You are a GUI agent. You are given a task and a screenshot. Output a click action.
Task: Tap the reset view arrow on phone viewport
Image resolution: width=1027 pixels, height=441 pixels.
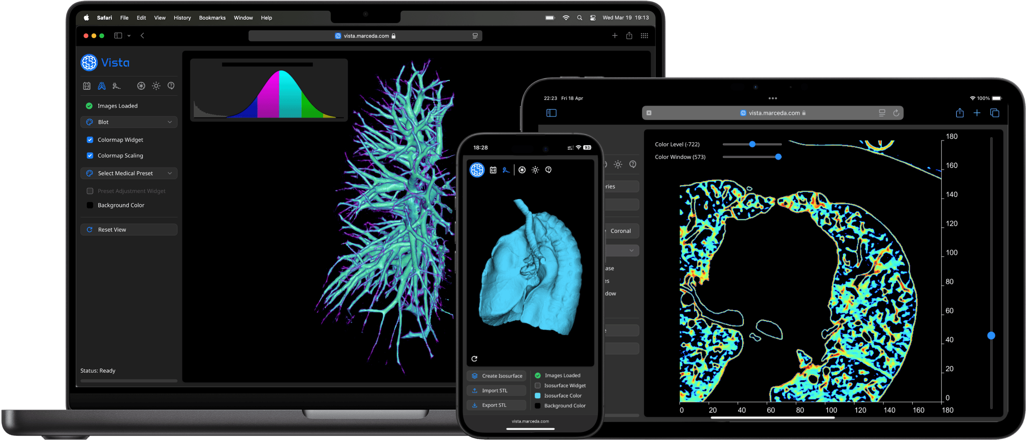(474, 359)
